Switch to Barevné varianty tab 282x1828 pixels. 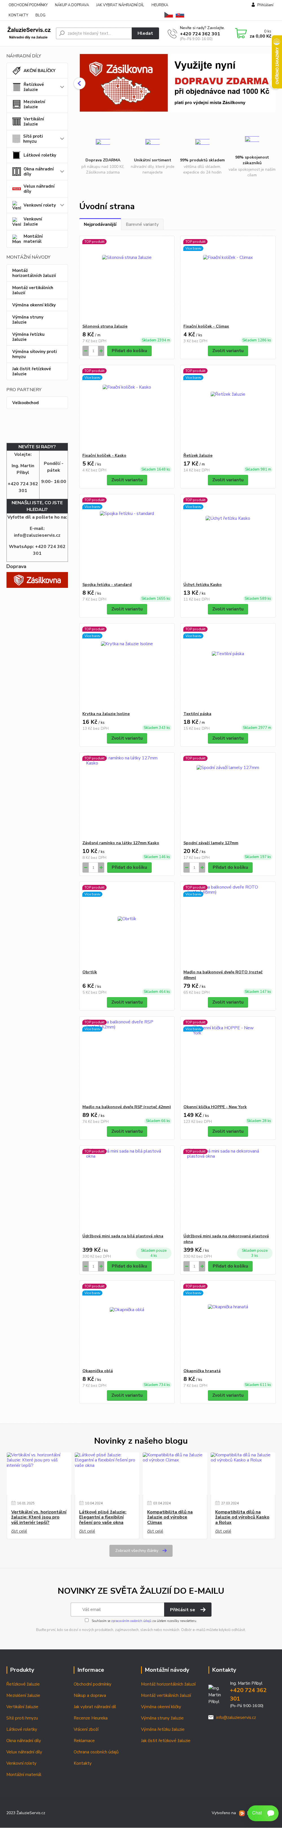pyautogui.click(x=142, y=224)
